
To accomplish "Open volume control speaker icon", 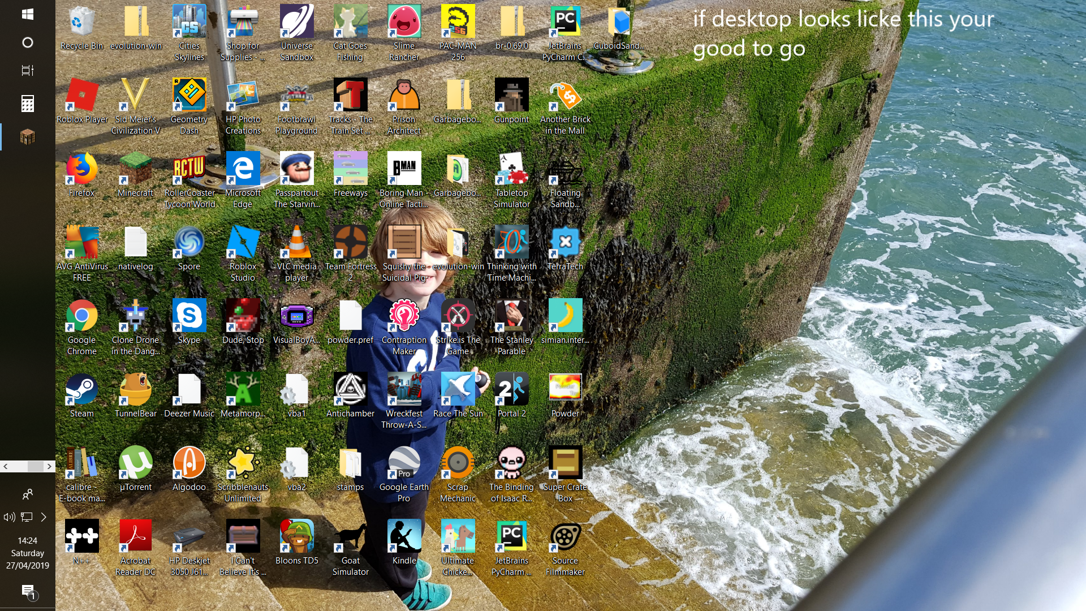I will point(9,517).
